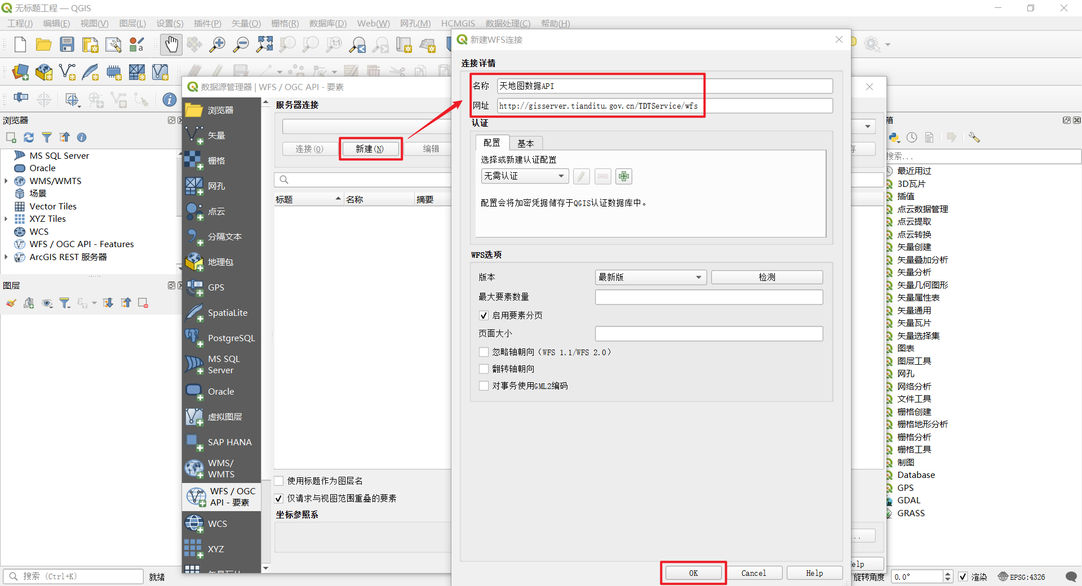Open Processing history clock icon

coord(912,137)
